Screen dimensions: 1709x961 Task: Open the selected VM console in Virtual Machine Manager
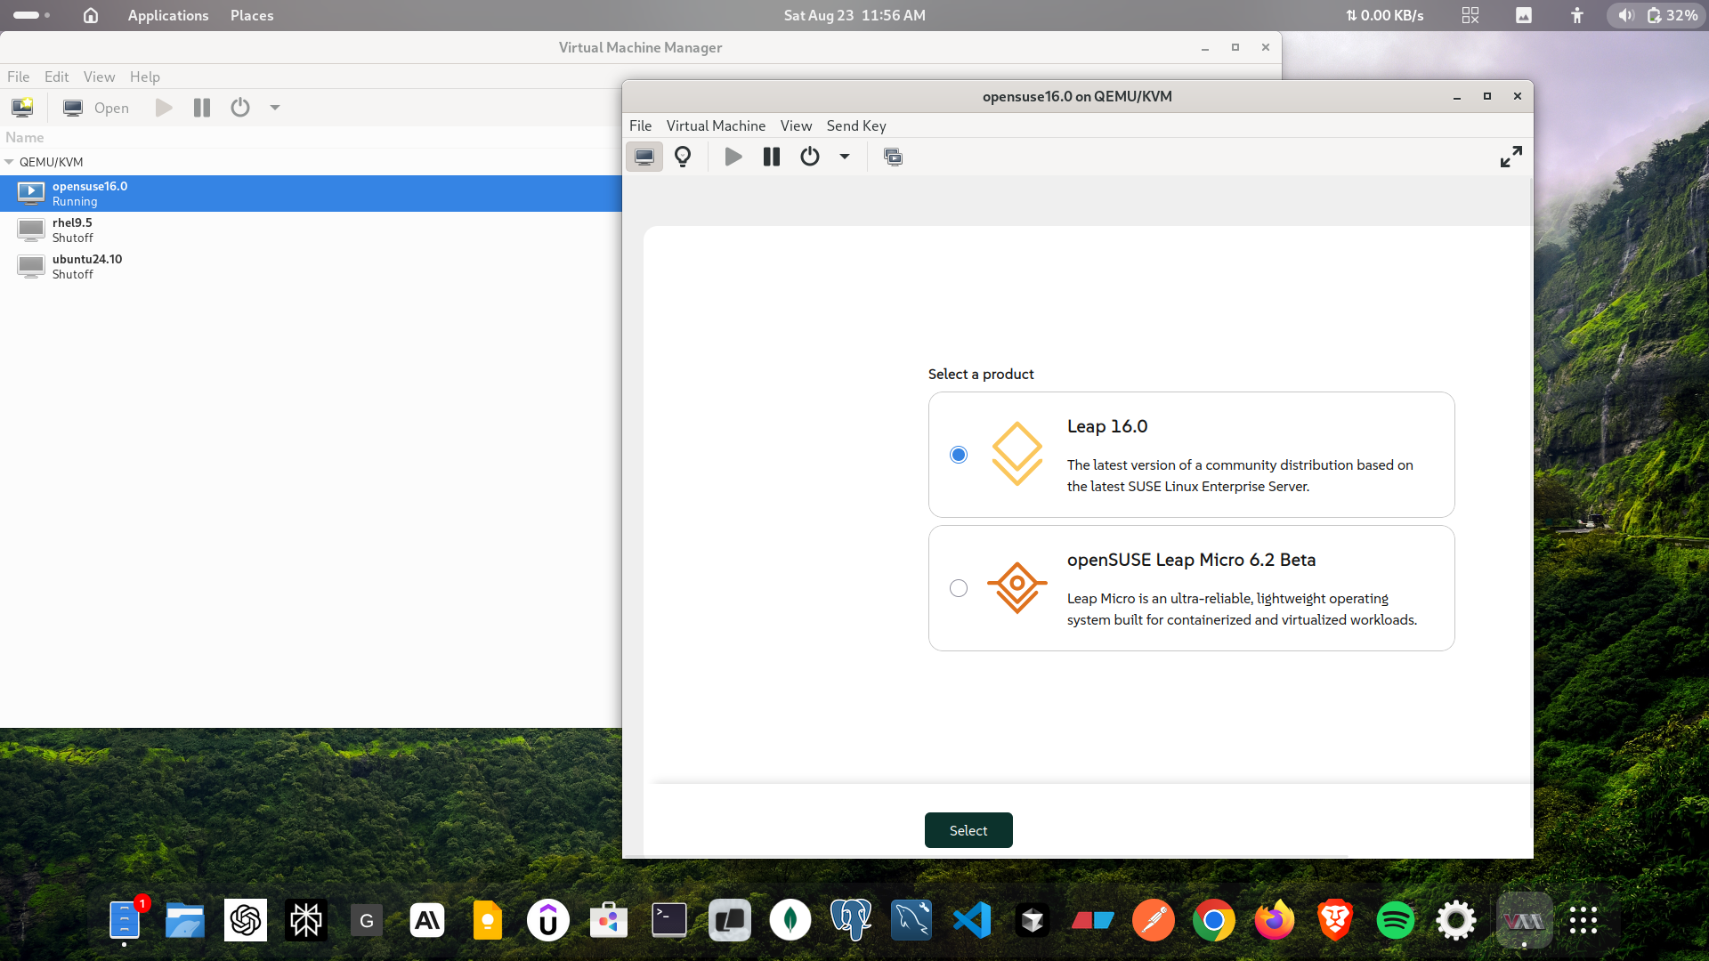(x=96, y=108)
